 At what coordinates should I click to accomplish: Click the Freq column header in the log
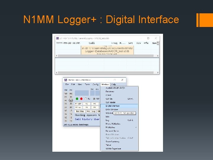(114, 43)
